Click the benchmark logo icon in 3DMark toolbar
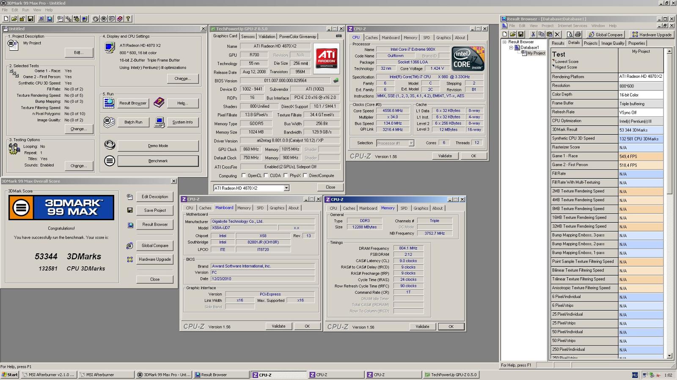 click(104, 19)
